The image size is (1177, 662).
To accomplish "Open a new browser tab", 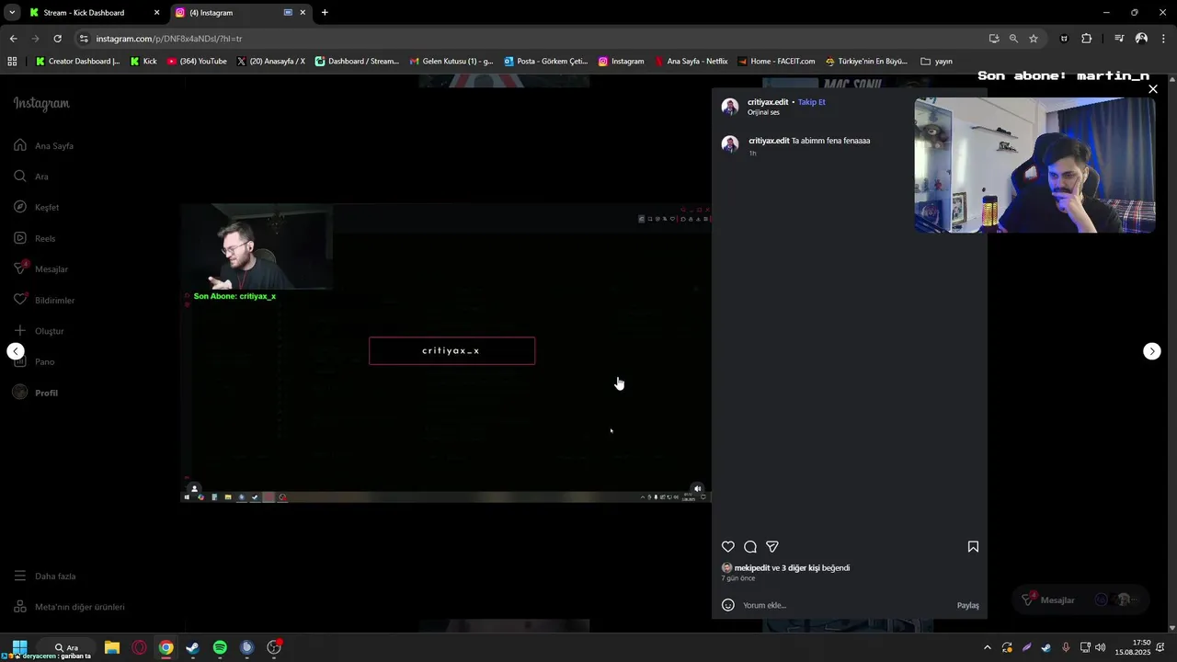I will click(325, 13).
